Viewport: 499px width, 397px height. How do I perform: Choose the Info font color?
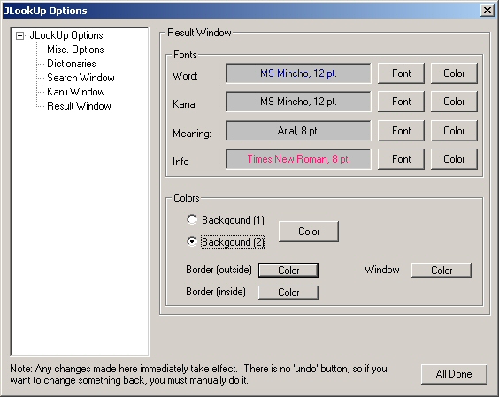[x=454, y=159]
